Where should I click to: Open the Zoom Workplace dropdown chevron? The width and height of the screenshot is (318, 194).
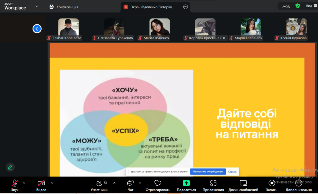[x=37, y=6]
